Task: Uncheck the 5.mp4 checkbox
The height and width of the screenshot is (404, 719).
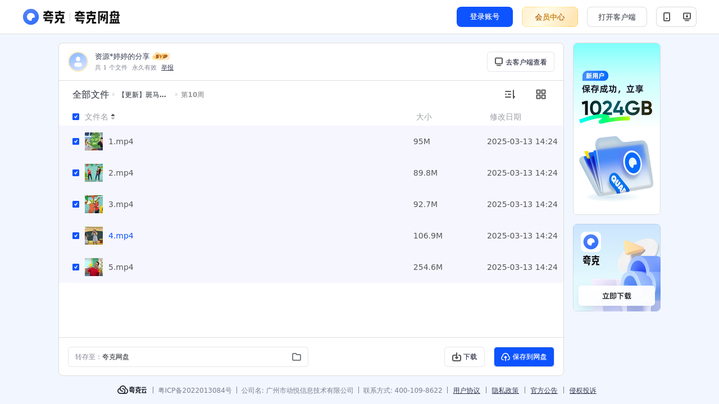Action: [x=76, y=267]
